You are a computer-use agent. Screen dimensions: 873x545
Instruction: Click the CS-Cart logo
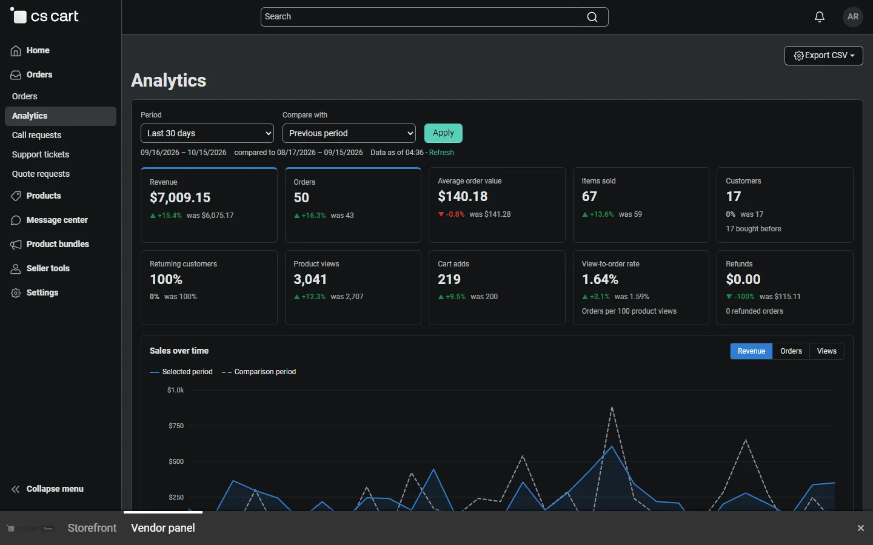tap(44, 16)
